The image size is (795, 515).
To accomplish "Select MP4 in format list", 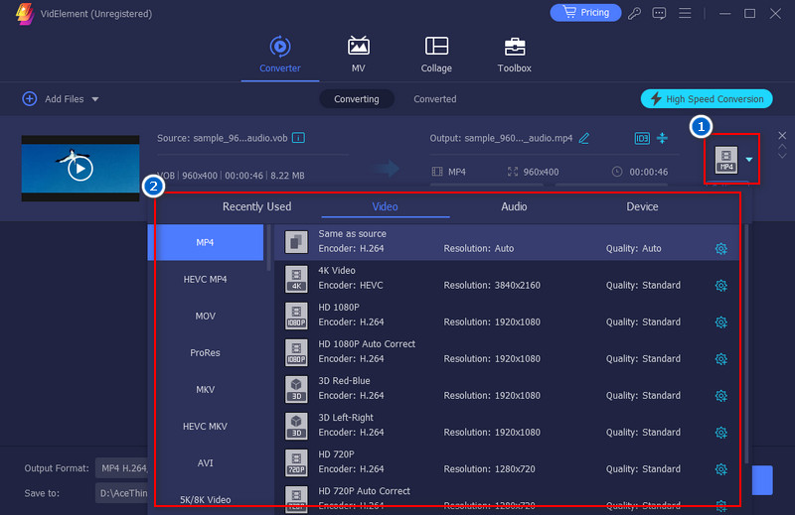I will 206,242.
